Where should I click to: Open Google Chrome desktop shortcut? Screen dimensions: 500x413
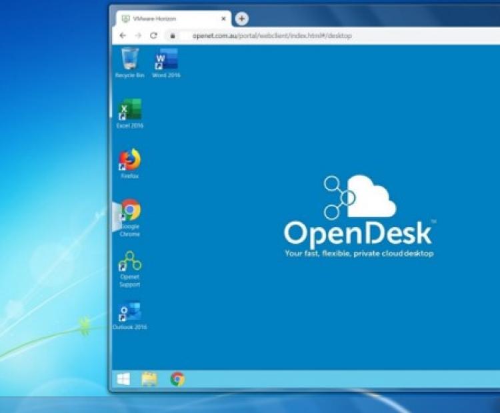point(130,218)
